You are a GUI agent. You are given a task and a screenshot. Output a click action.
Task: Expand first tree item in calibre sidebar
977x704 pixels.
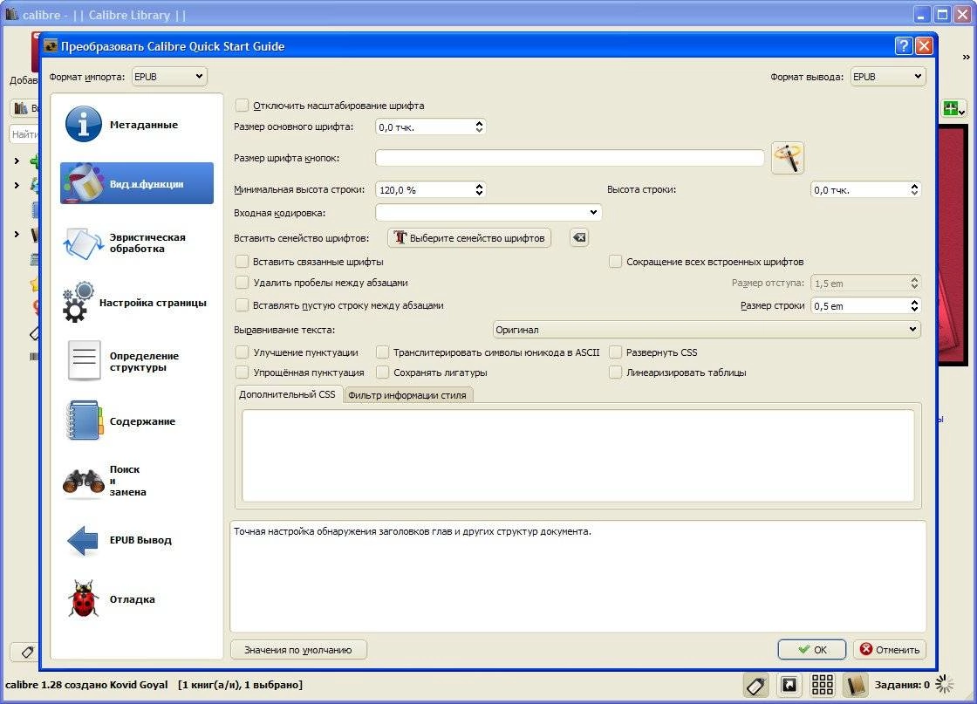tap(17, 161)
